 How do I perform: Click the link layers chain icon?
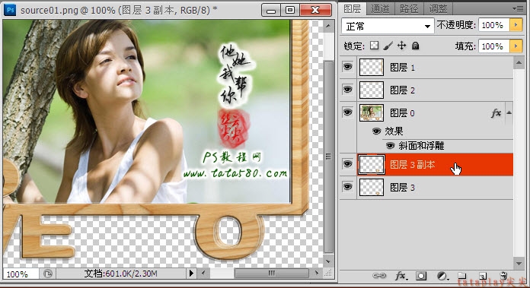pos(379,276)
